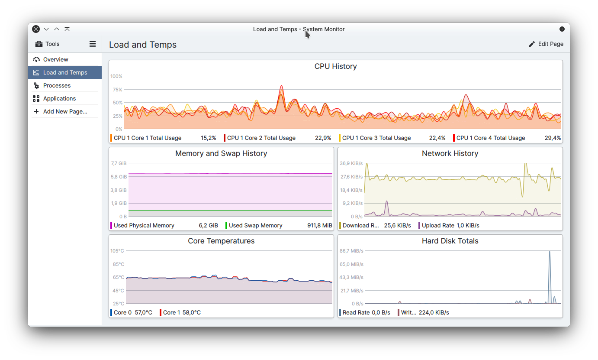
Task: Click the Used Swap Memory label
Action: click(256, 225)
